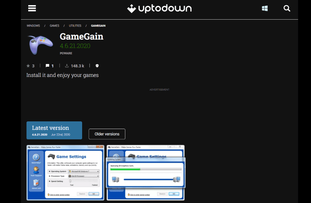This screenshot has width=311, height=203.
Task: Open the search magnifier
Action: pos(287,8)
